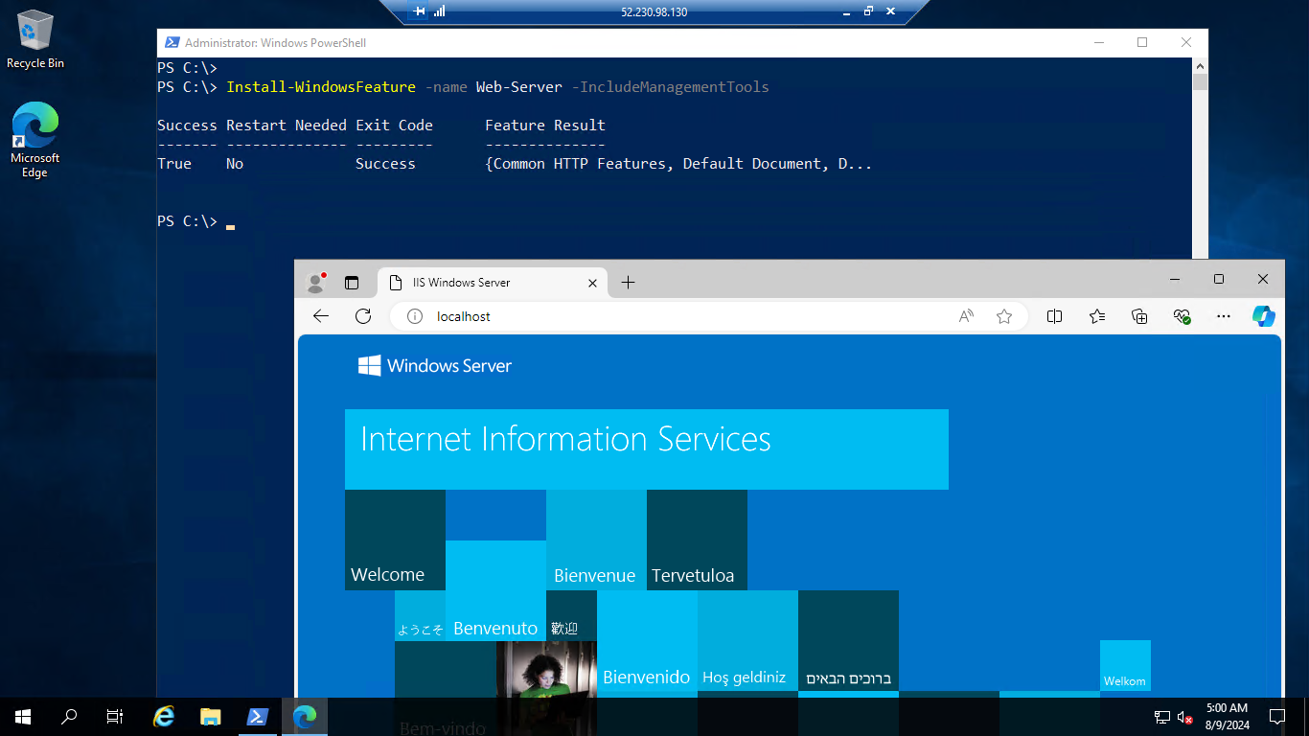
Task: Open Browser essentials heart icon
Action: 1182,316
